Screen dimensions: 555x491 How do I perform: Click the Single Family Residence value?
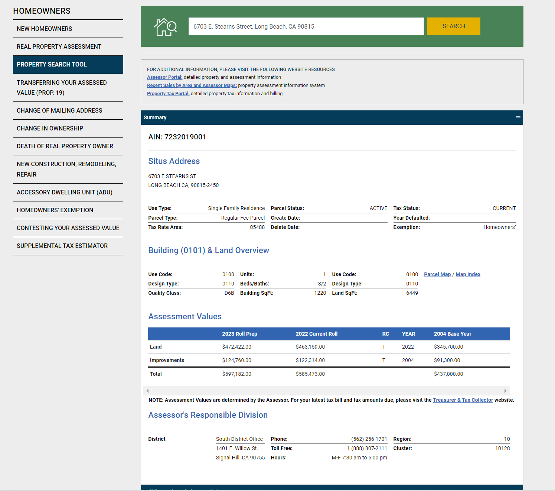pyautogui.click(x=236, y=208)
